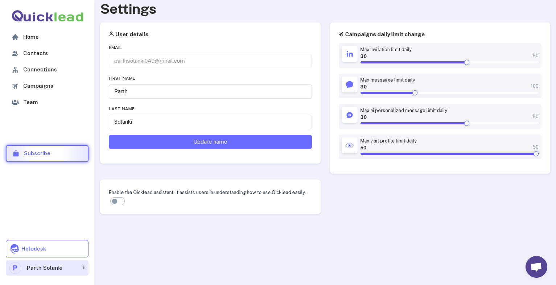
Task: Open the three-dot menu beside Parth Solanki
Action: click(84, 268)
